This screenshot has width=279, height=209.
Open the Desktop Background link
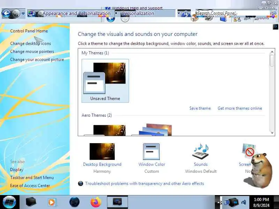coord(102,164)
